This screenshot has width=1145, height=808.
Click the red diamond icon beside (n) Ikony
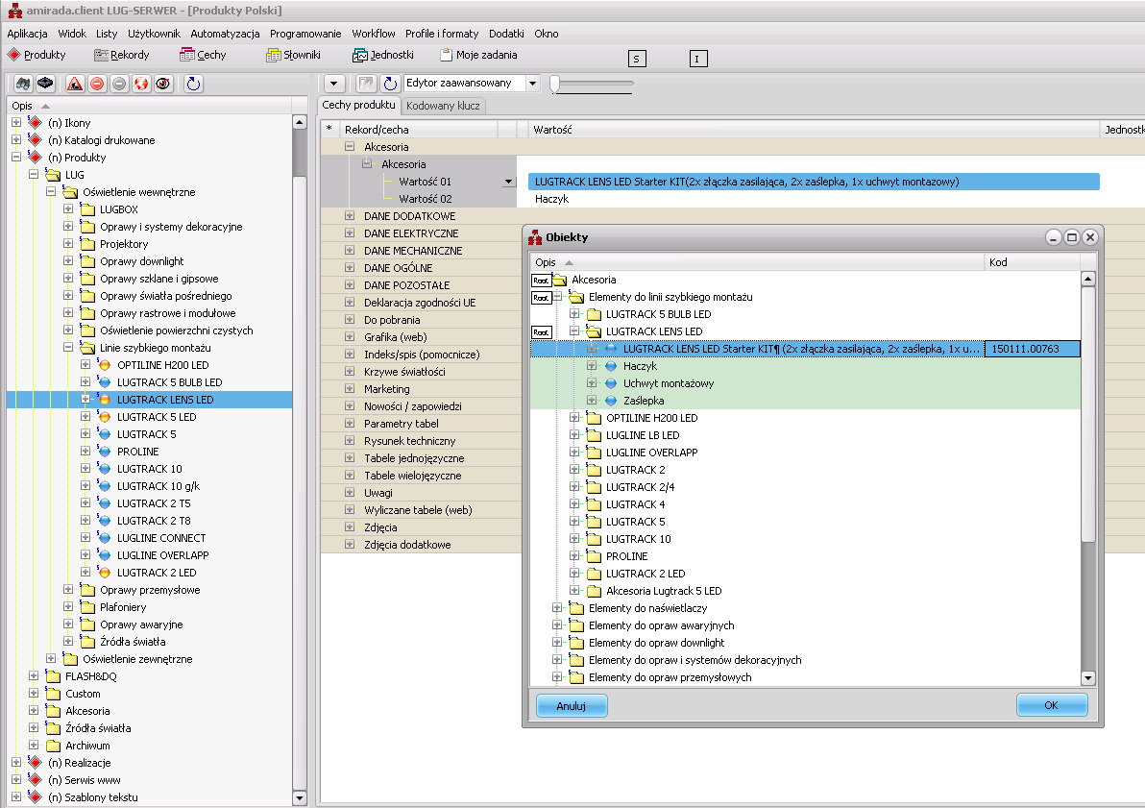[35, 122]
